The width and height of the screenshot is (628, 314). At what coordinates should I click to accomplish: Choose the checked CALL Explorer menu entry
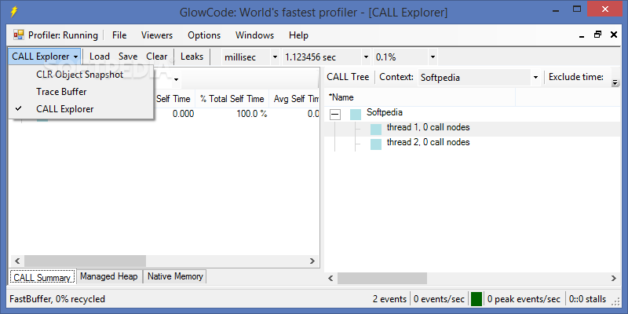click(65, 109)
